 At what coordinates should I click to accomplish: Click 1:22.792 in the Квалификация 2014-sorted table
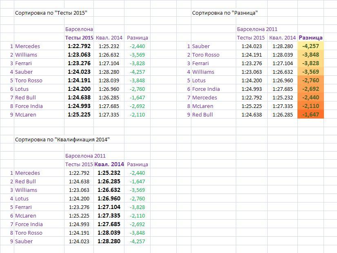tap(79, 173)
